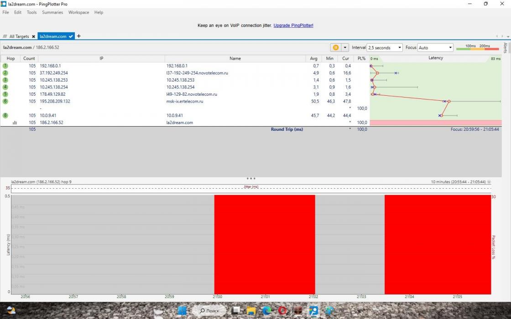
Task: Click the Upgrade PingPlotter! link
Action: [x=293, y=26]
